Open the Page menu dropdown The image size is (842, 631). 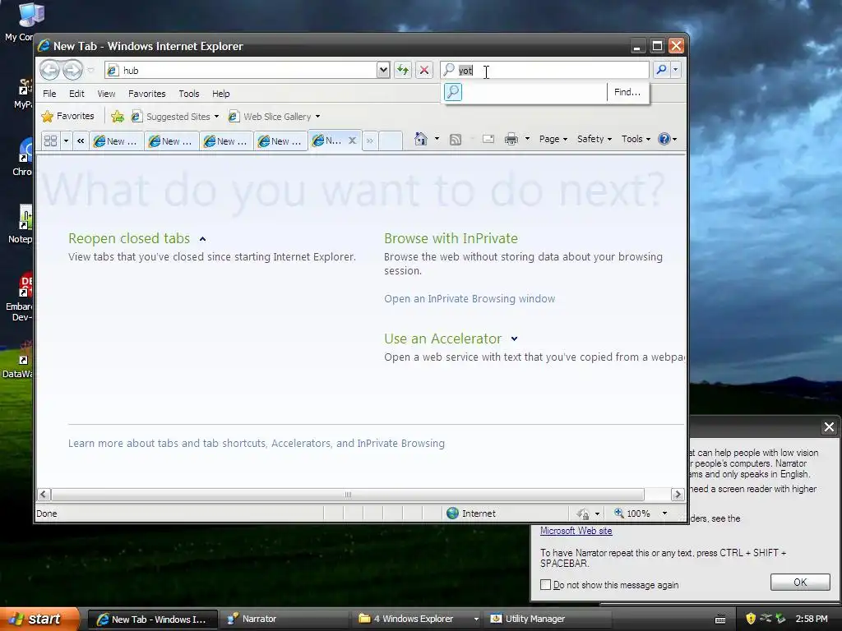(x=553, y=139)
